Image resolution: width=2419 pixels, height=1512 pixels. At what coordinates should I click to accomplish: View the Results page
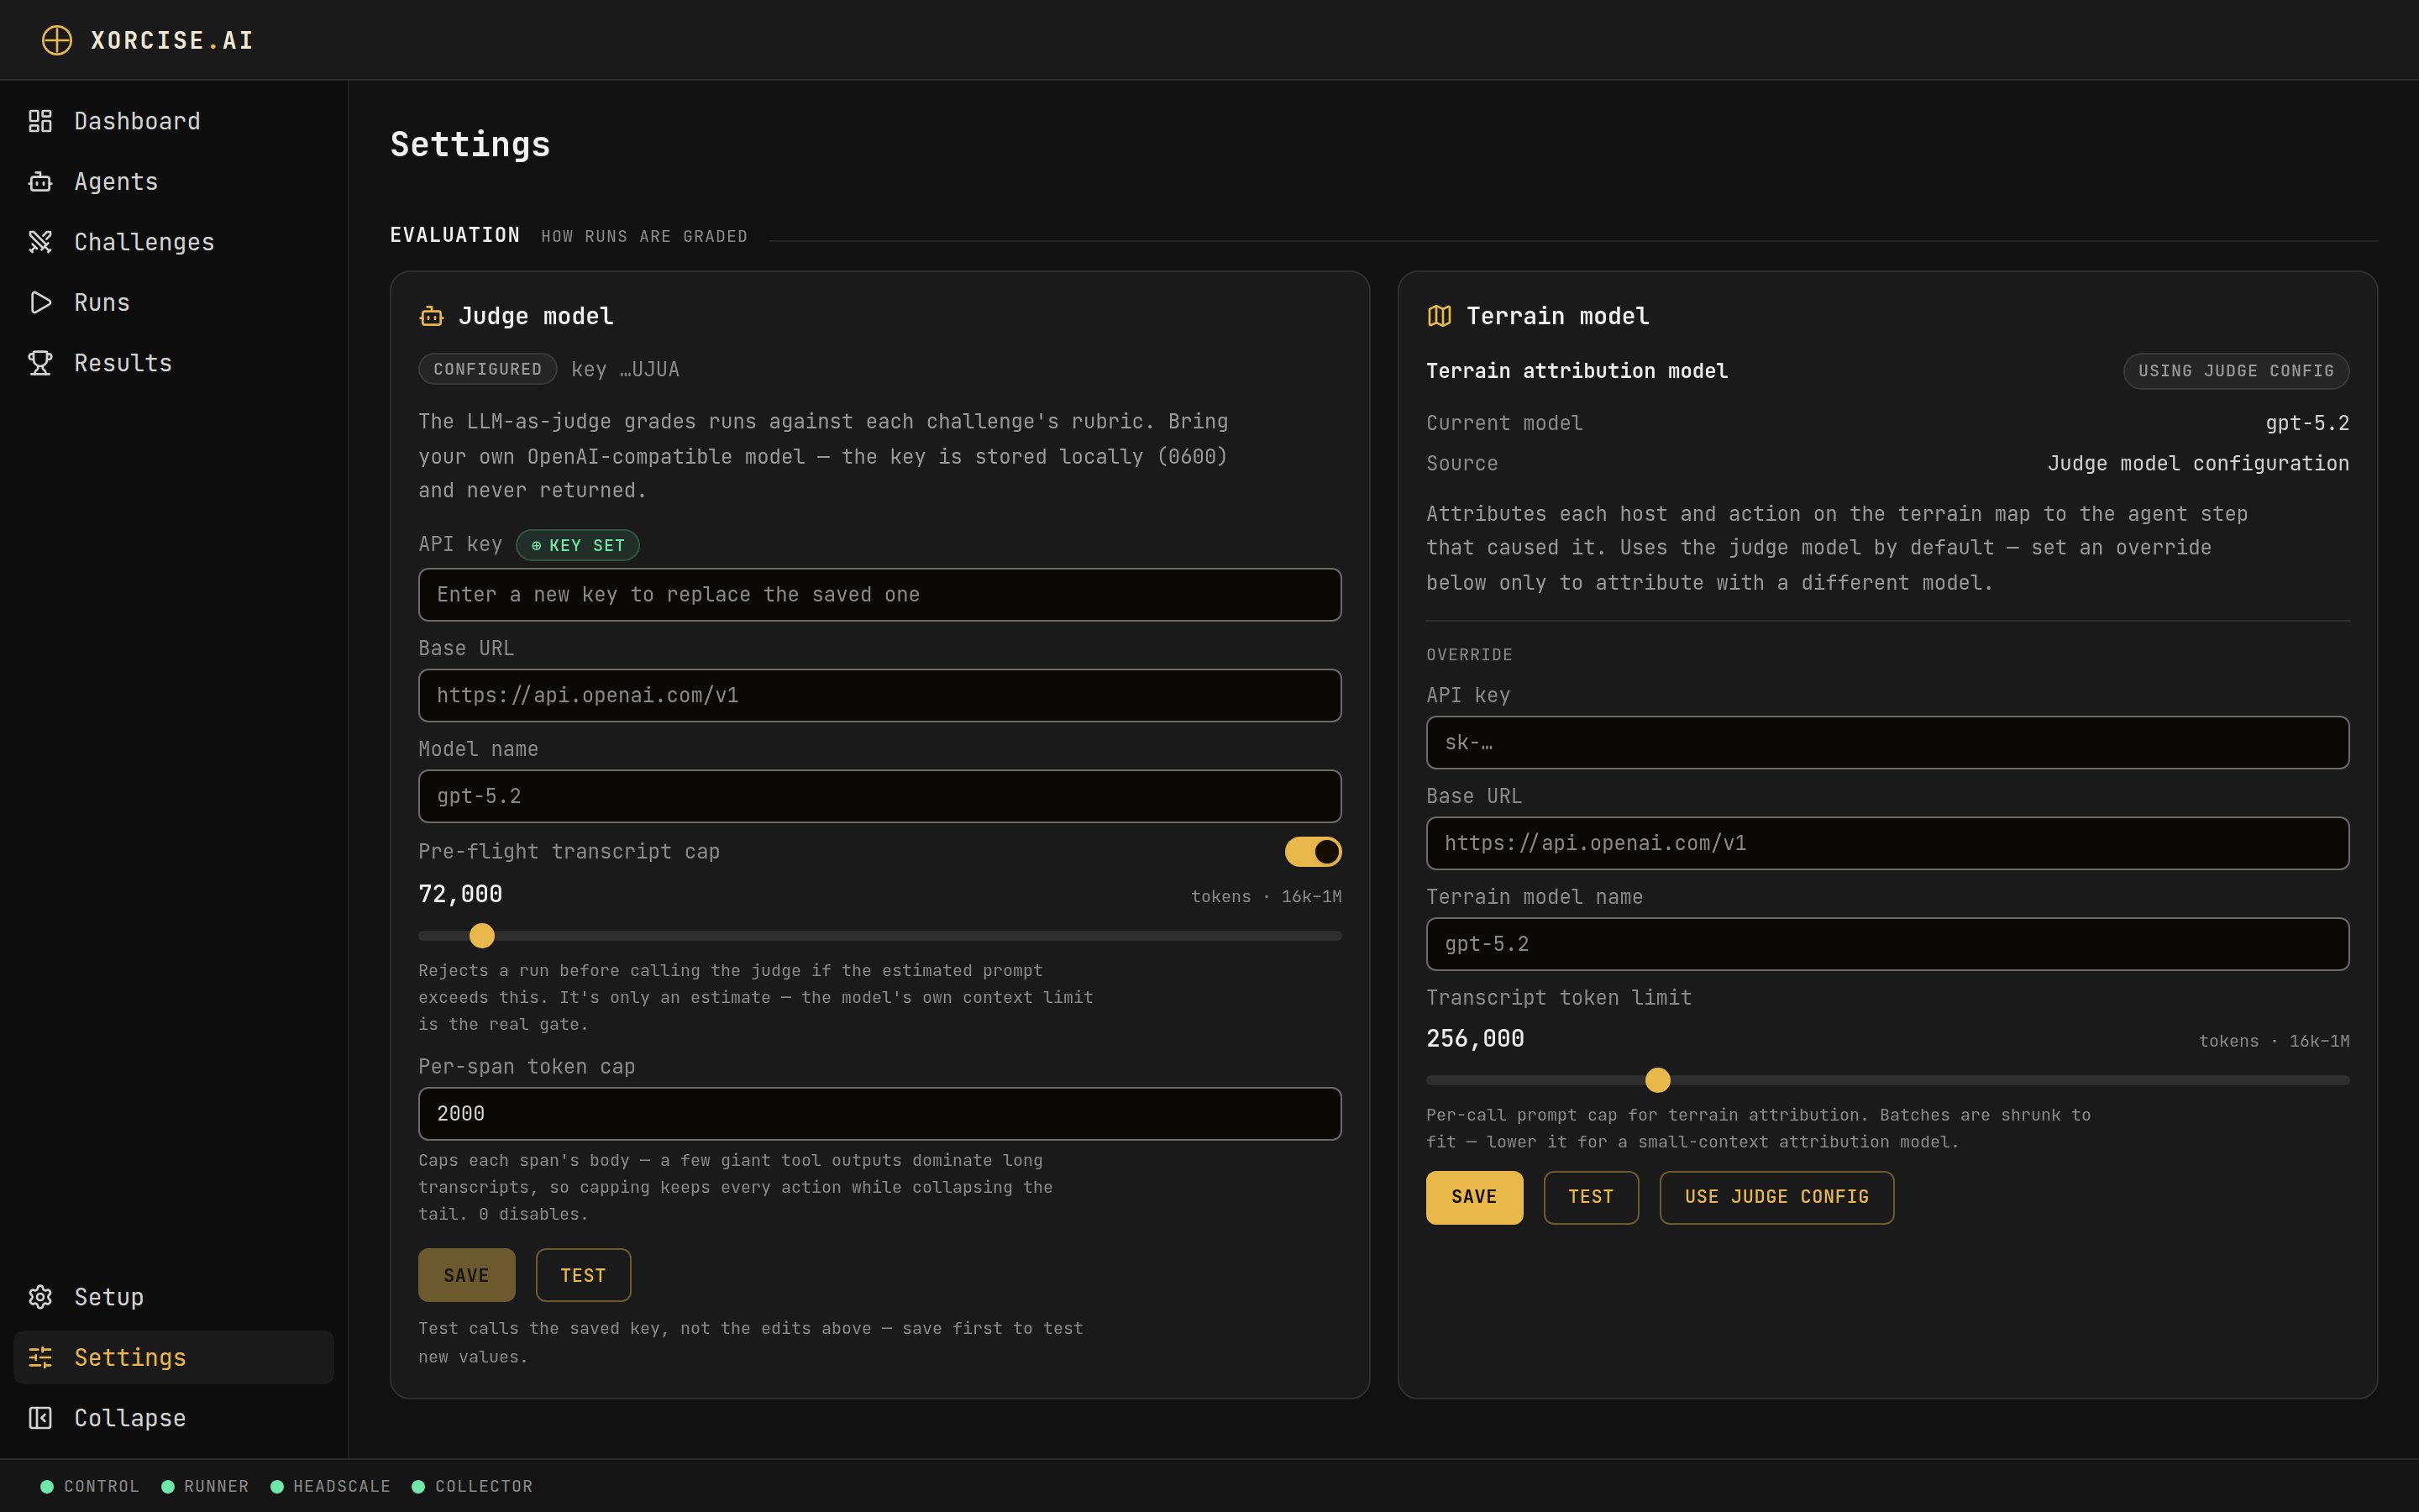click(x=174, y=363)
